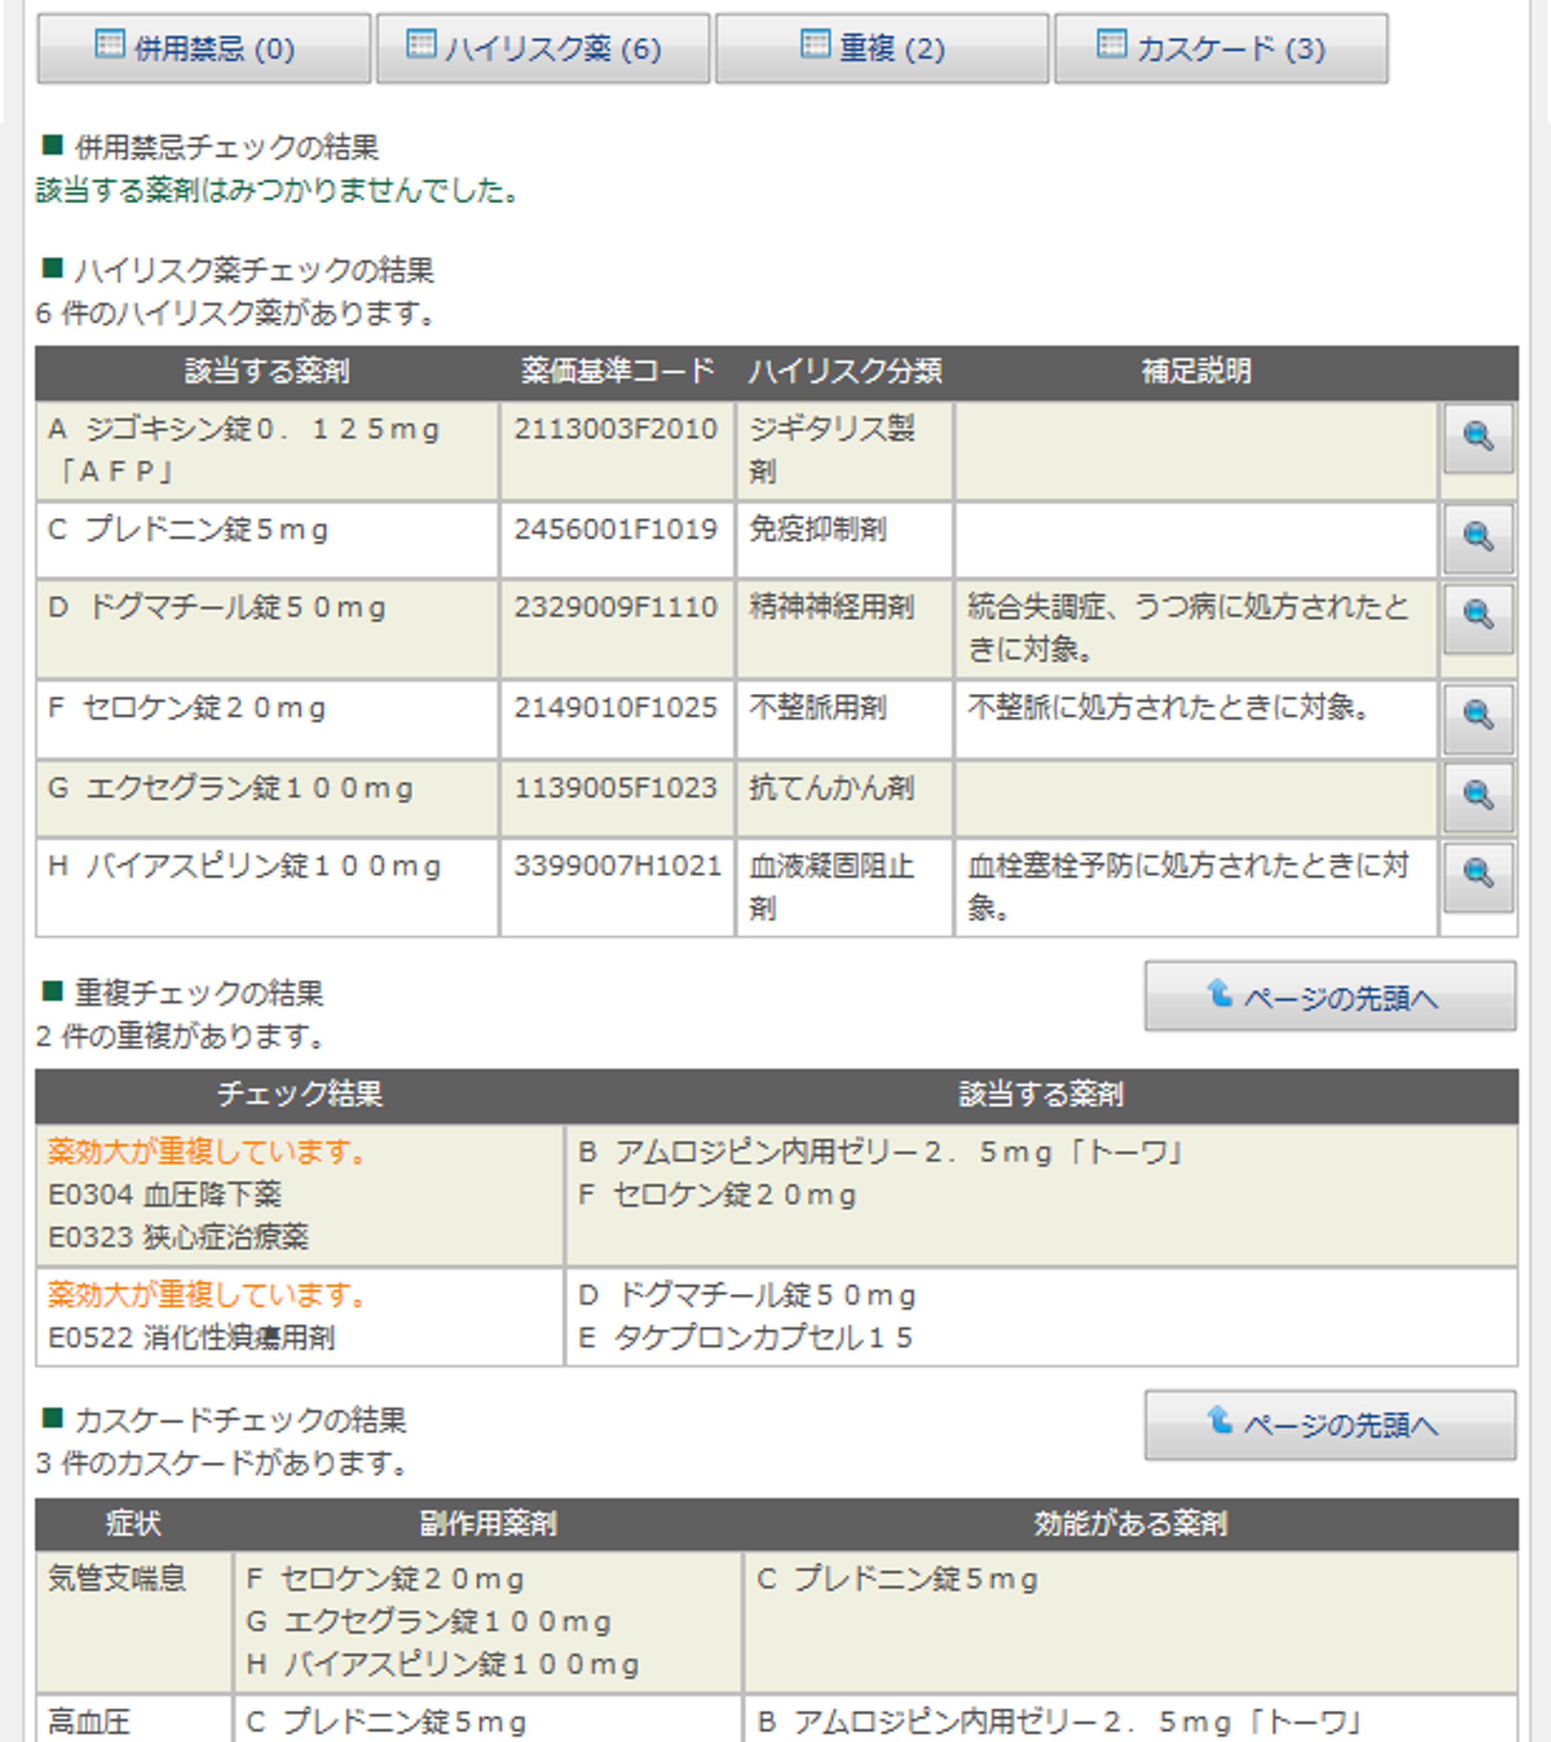Click up-arrow icon in 重複 section's ページの先頭へ button

[x=1220, y=993]
